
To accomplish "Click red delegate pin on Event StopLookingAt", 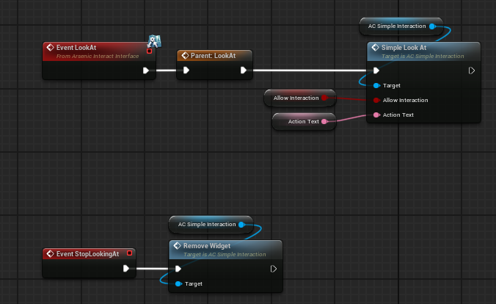I will (129, 253).
